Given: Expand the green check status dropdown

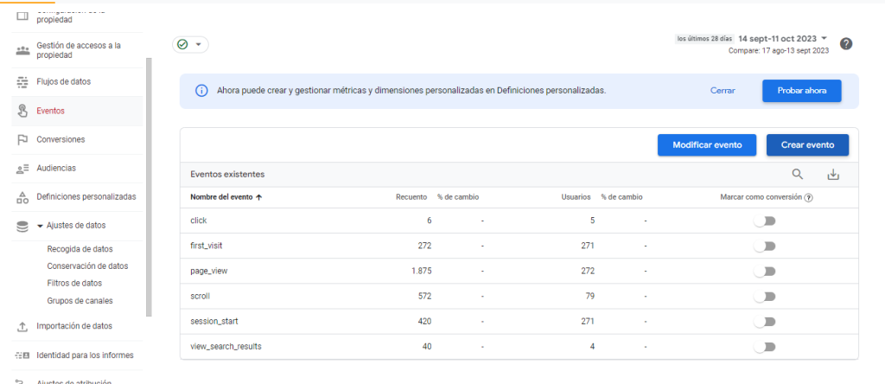Looking at the screenshot, I should pyautogui.click(x=191, y=44).
